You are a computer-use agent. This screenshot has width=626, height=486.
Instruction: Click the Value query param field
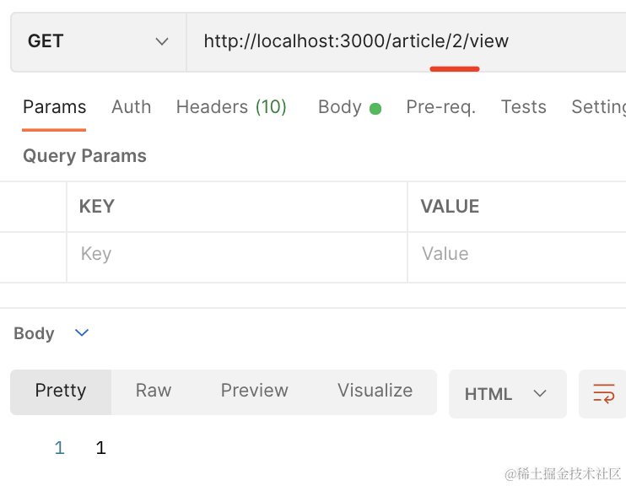click(515, 254)
